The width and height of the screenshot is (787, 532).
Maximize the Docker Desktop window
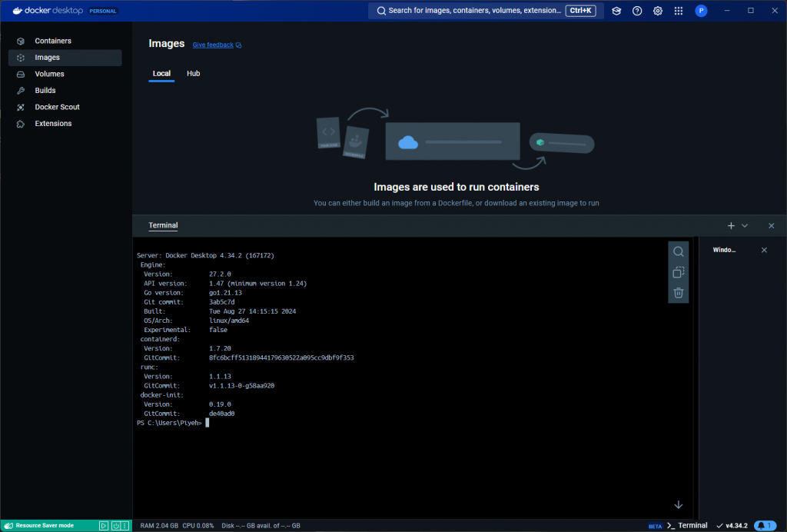pos(751,11)
